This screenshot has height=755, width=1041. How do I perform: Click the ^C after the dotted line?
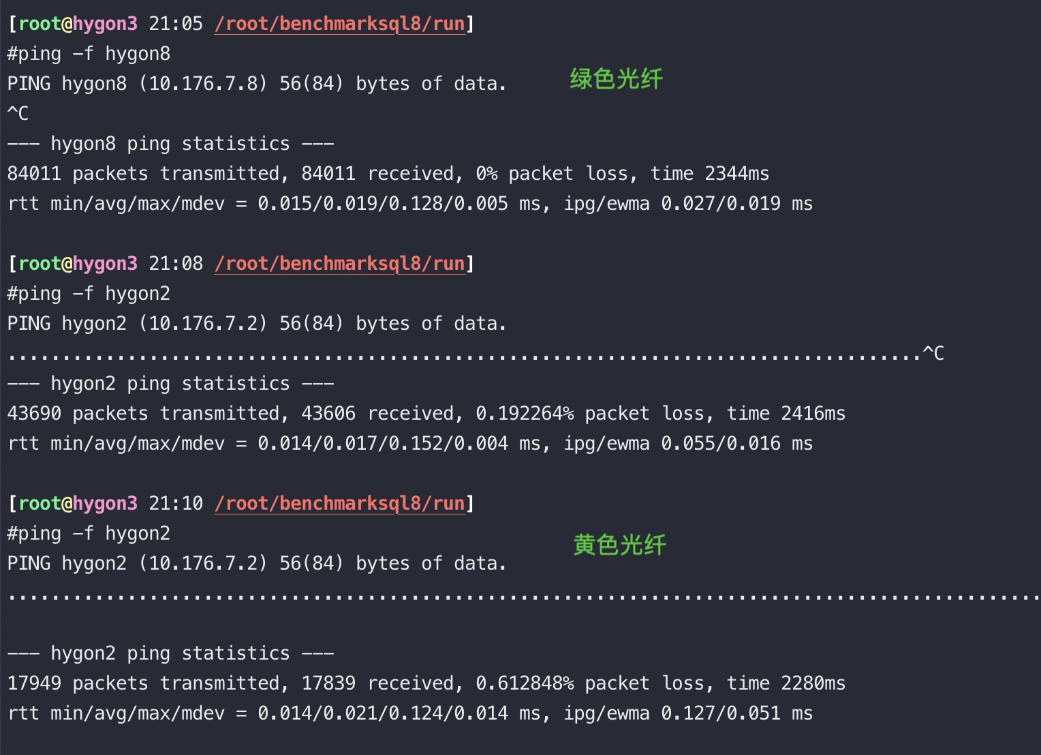point(933,354)
